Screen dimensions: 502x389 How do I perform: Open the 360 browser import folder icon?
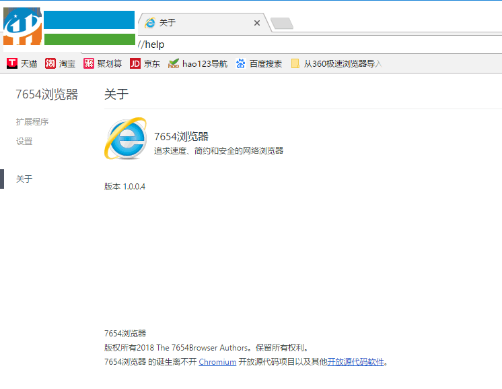coord(295,63)
